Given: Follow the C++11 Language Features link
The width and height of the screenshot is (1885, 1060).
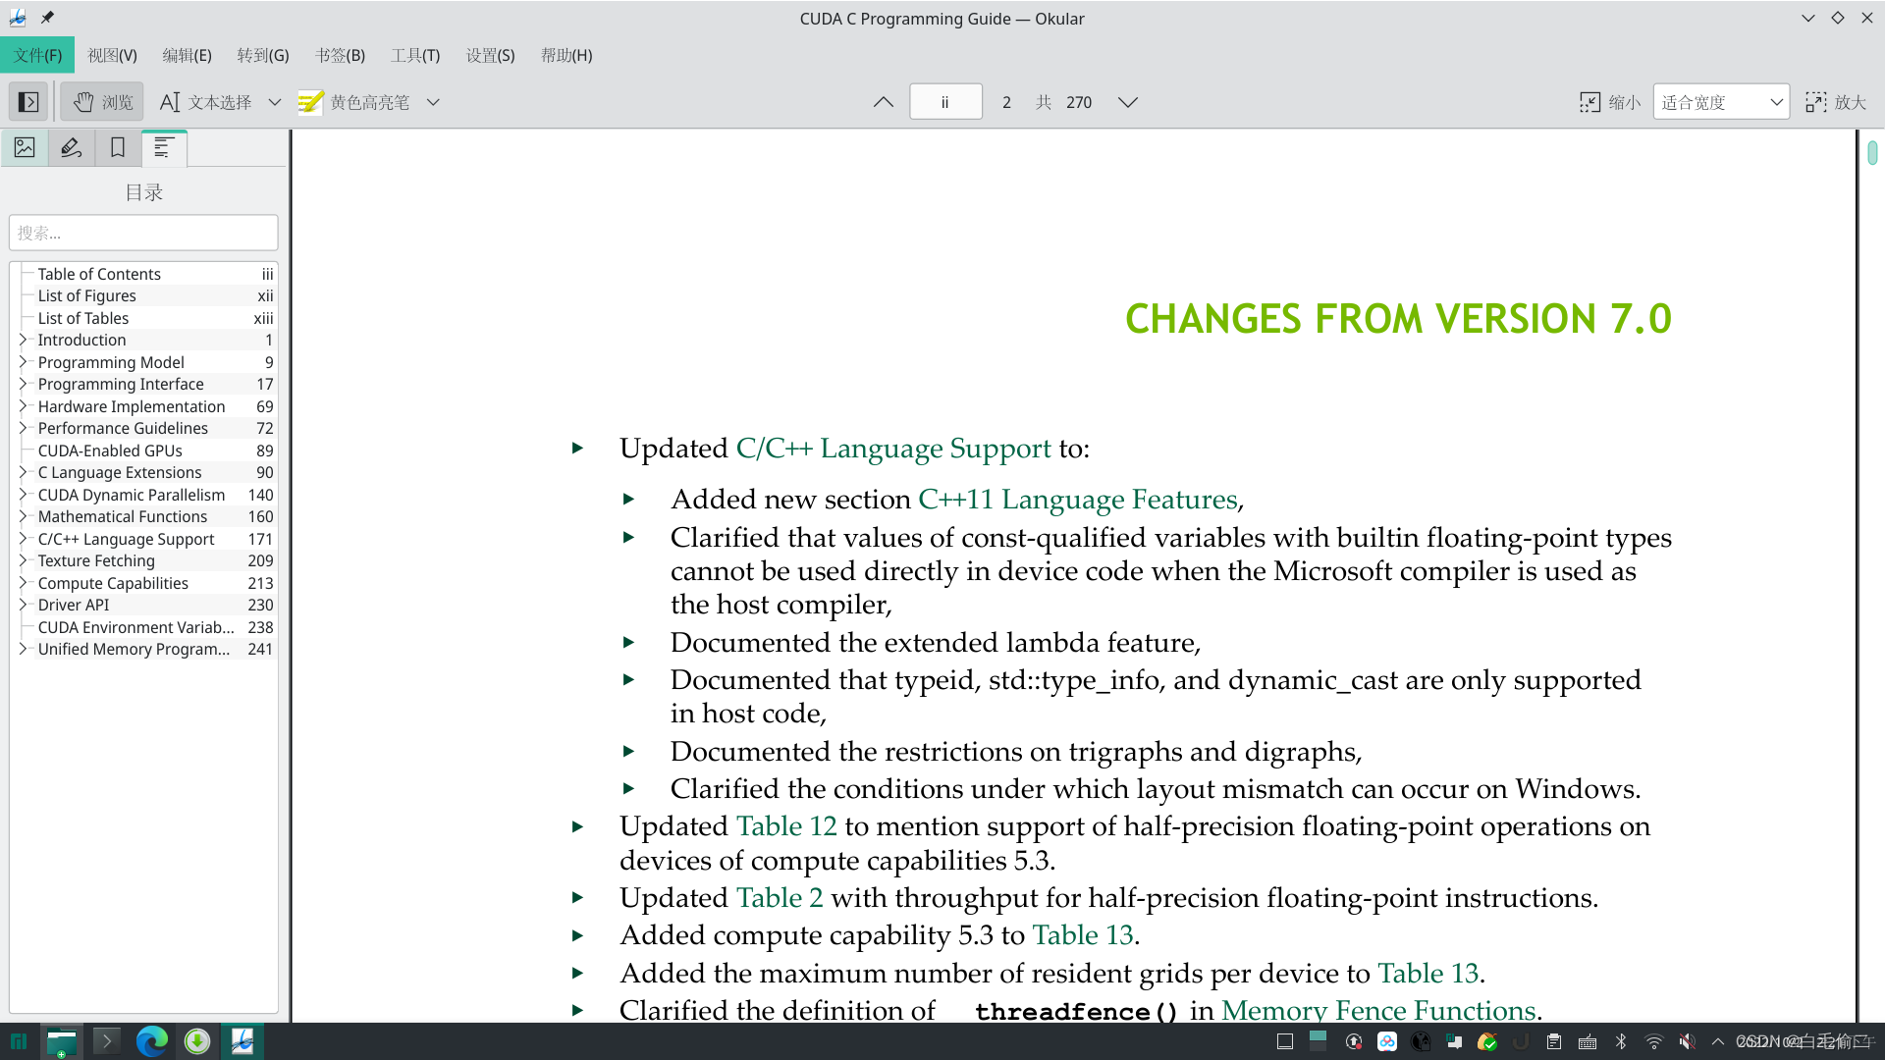Looking at the screenshot, I should 1077,500.
